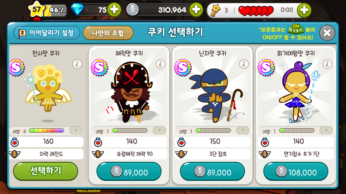Toggle the 보유효과 ON badge
This screenshot has width=346, height=194.
tap(296, 29)
